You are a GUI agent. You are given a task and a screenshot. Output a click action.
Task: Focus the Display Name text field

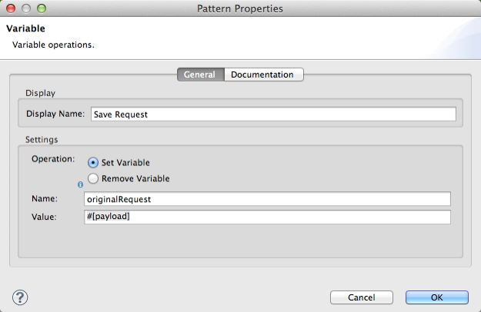pyautogui.click(x=272, y=114)
